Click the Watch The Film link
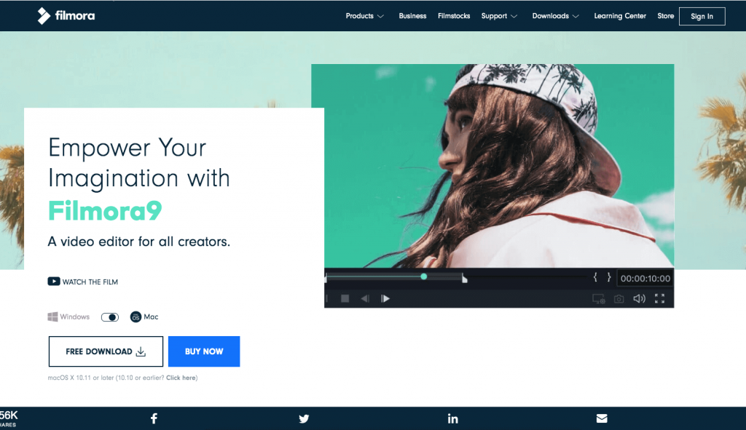746x430 pixels. (x=90, y=282)
